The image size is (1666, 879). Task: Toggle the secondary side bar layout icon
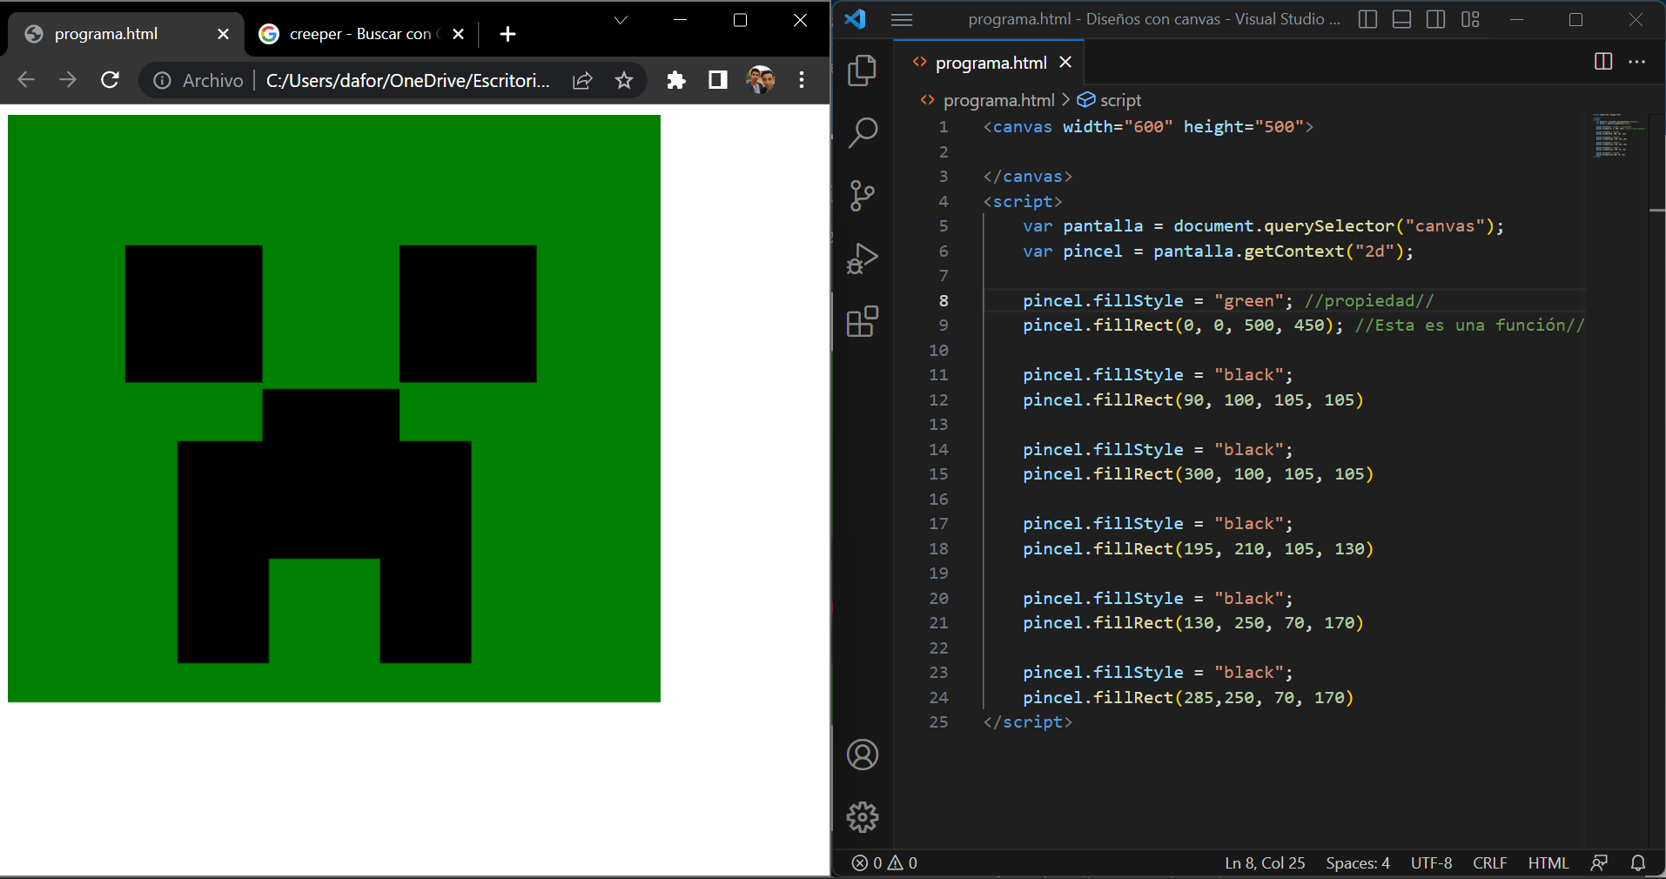pos(1435,19)
